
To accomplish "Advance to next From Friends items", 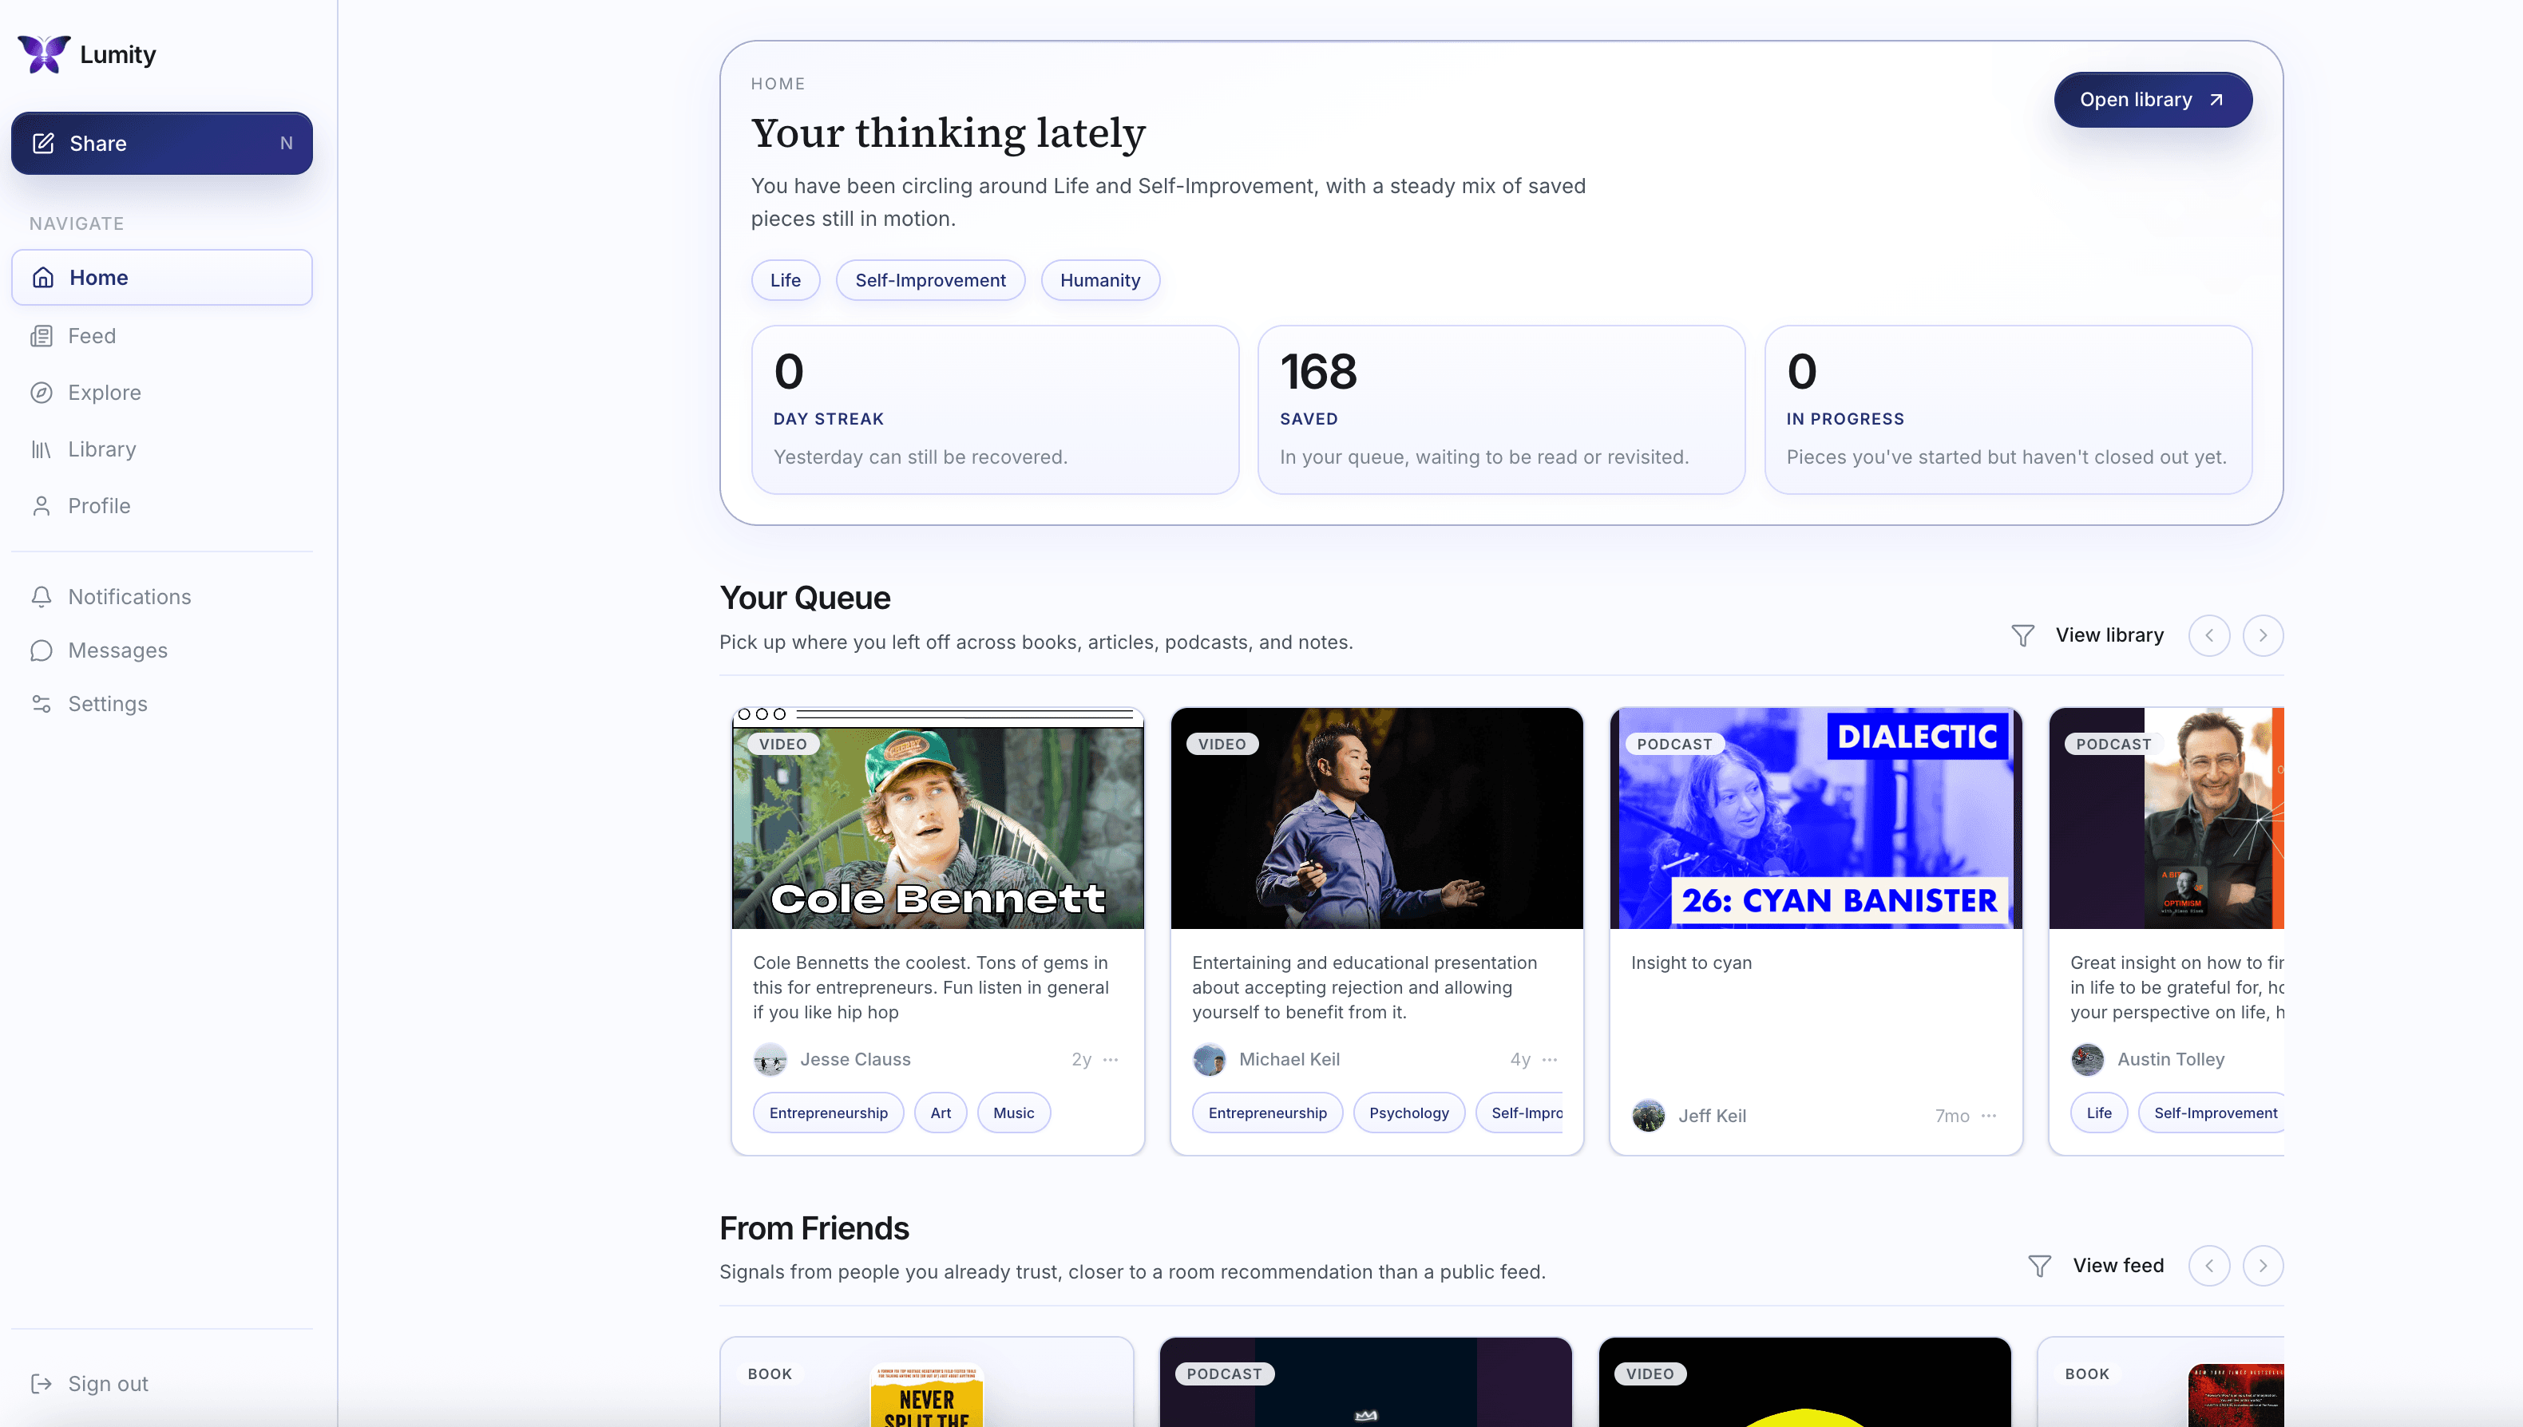I will click(2262, 1267).
